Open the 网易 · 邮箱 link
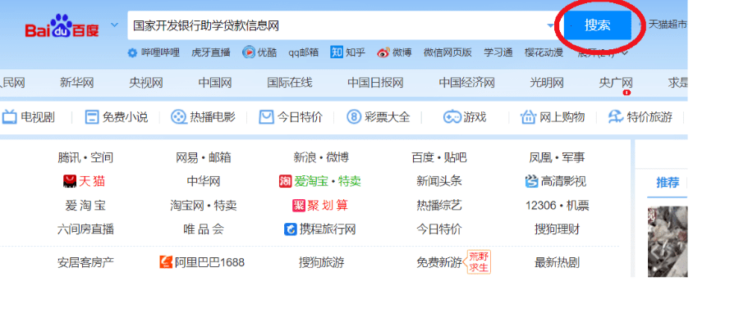The image size is (739, 313). click(x=203, y=157)
